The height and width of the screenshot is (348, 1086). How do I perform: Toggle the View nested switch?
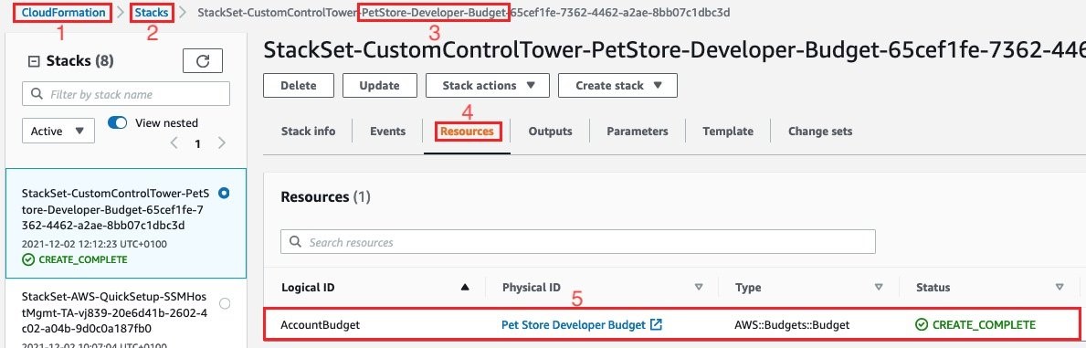pyautogui.click(x=118, y=122)
